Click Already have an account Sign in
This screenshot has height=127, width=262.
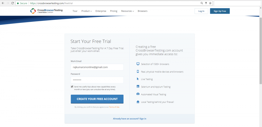[x=129, y=119]
